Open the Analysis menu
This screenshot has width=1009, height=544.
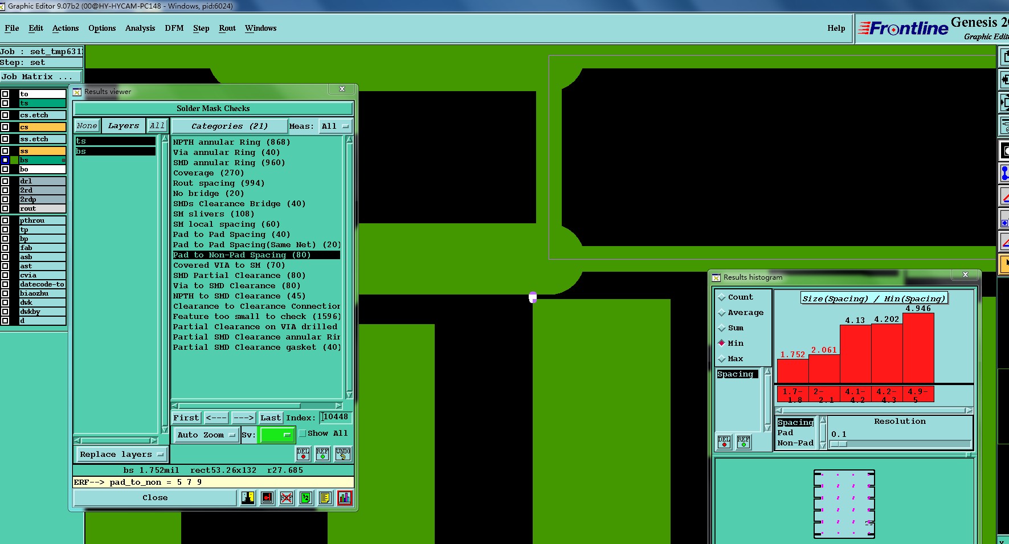pyautogui.click(x=140, y=28)
